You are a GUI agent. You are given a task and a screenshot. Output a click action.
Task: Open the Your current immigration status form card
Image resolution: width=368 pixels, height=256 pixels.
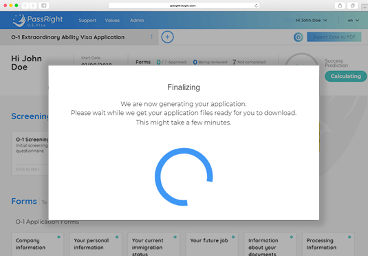pyautogui.click(x=153, y=244)
